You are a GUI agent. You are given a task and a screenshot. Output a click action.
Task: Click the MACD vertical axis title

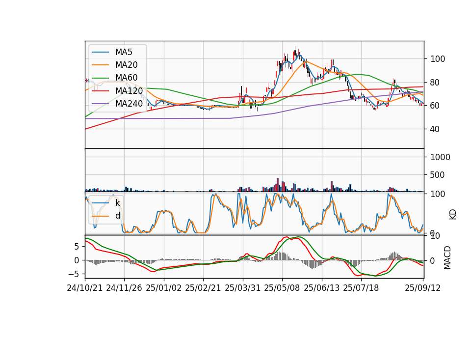[x=447, y=257]
